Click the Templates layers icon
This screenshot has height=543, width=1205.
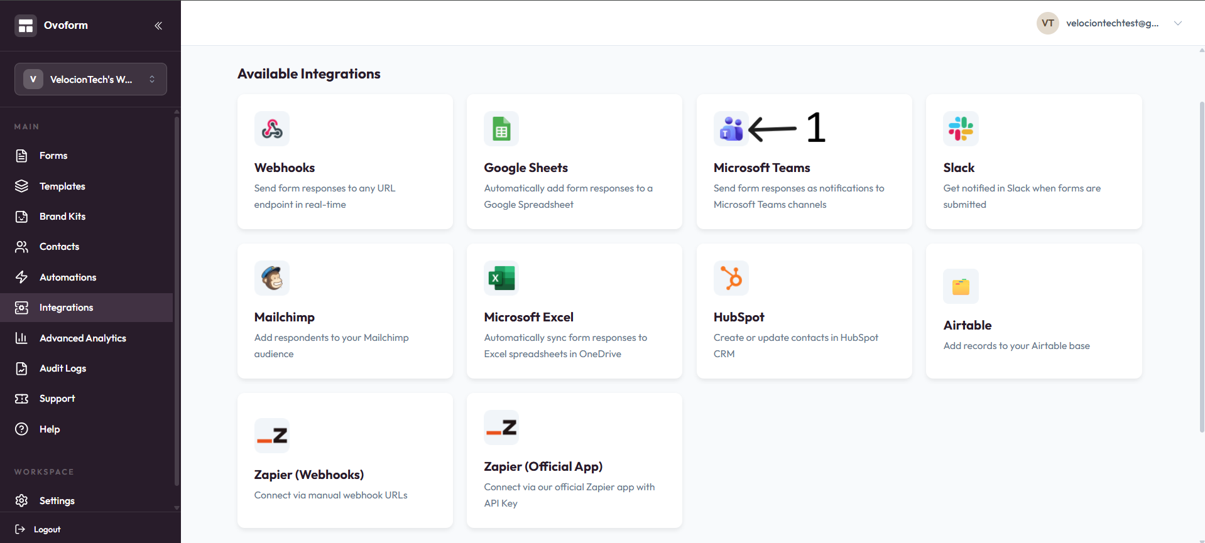tap(22, 186)
